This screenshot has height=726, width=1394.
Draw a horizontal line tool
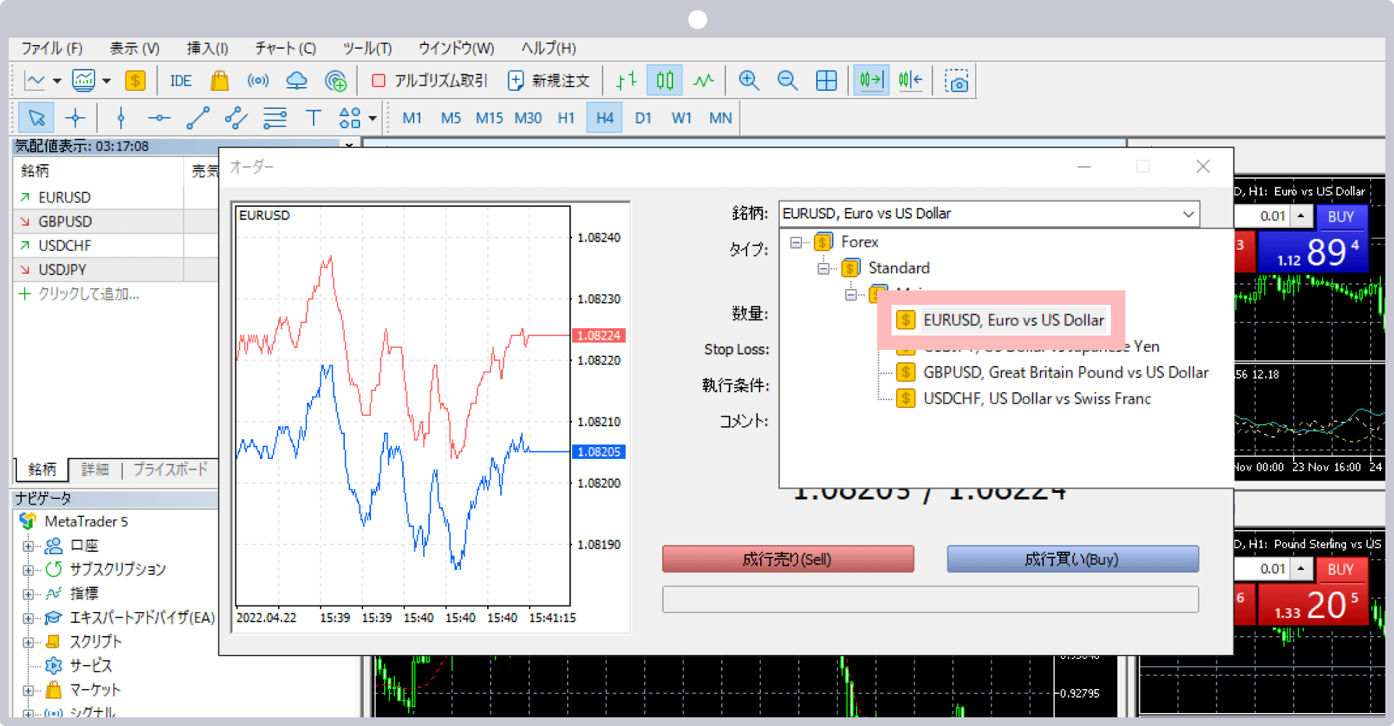(159, 118)
